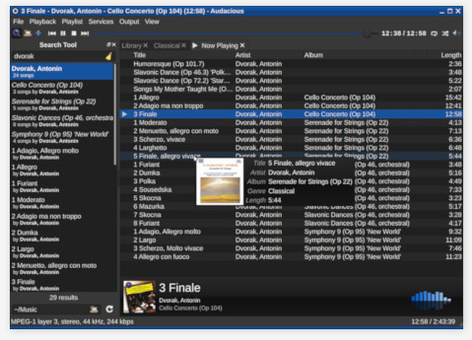Click the blue Add Files plus icon
Screen dimensions: 472x340
pyautogui.click(x=39, y=33)
